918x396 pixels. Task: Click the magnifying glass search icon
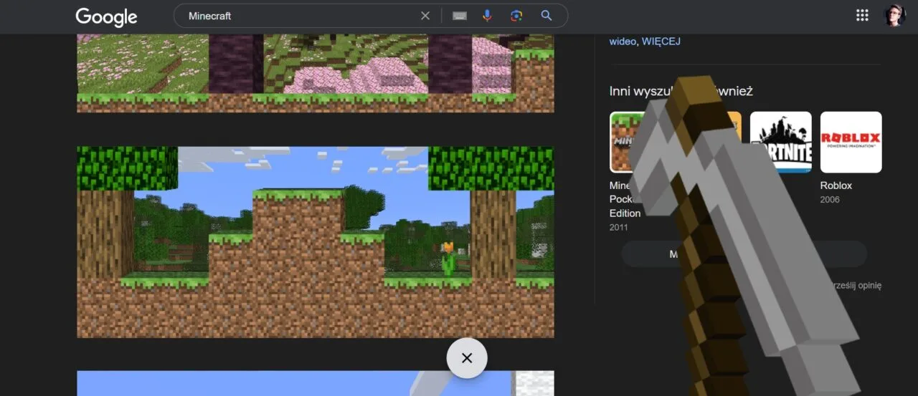pos(546,16)
